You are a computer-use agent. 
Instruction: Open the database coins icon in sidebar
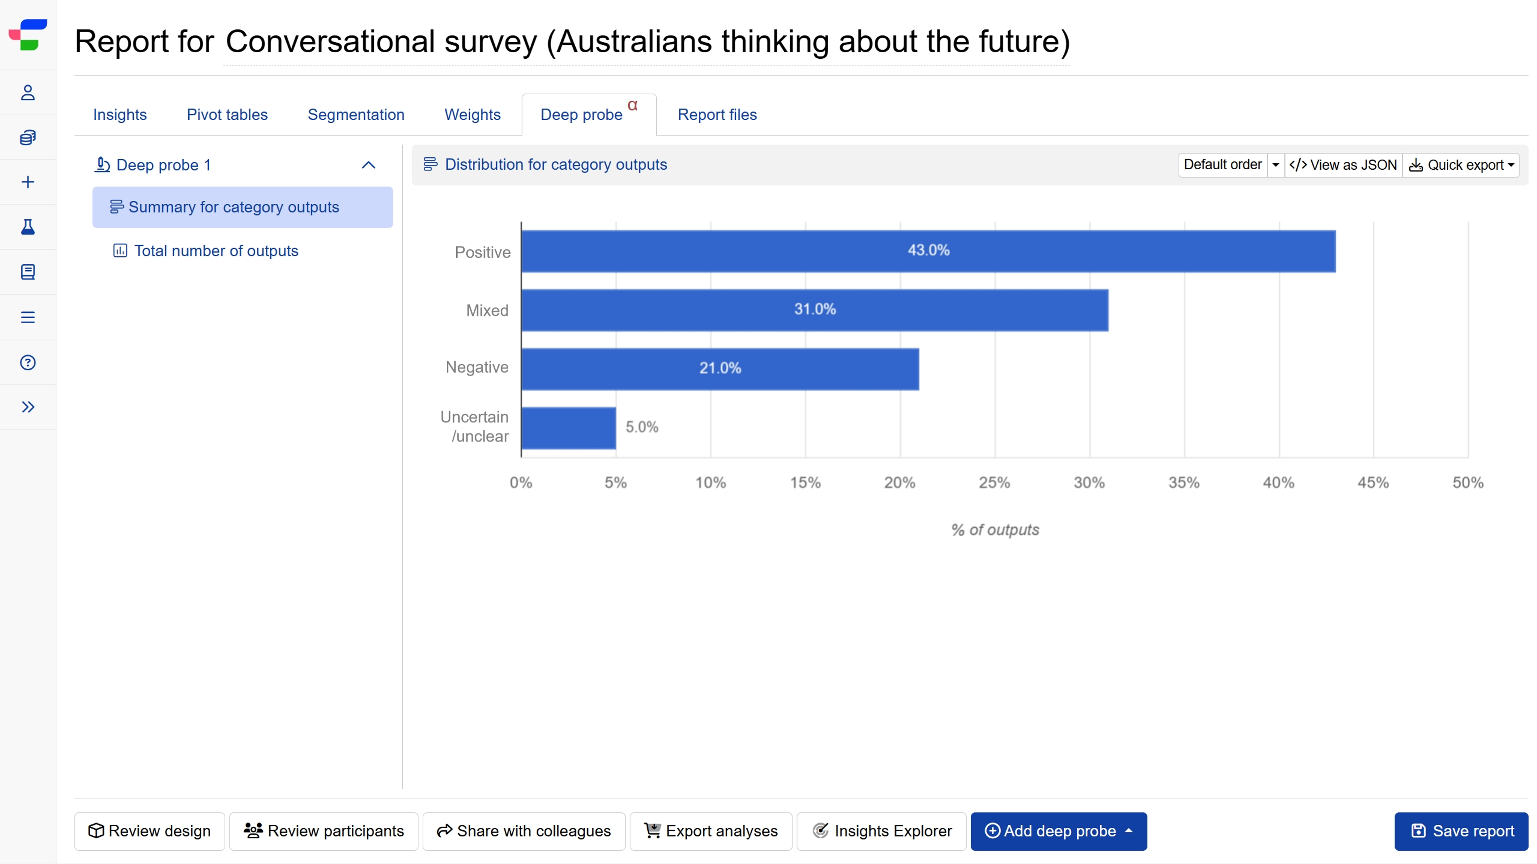click(28, 137)
